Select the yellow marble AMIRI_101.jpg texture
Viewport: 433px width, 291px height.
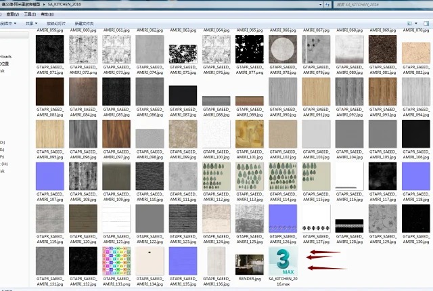[249, 133]
